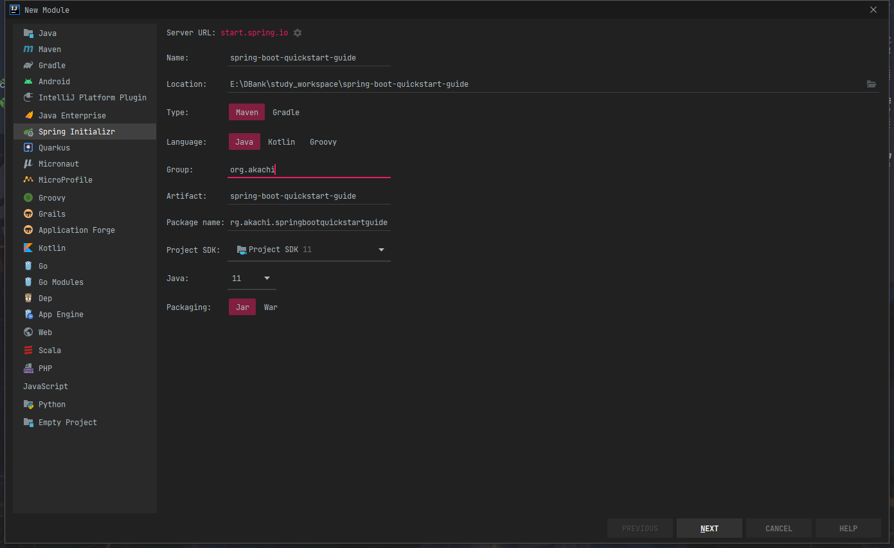Click the Dep icon
This screenshot has width=894, height=548.
28,298
